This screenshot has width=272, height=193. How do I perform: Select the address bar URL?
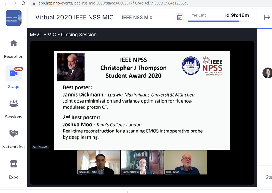tap(113, 3)
